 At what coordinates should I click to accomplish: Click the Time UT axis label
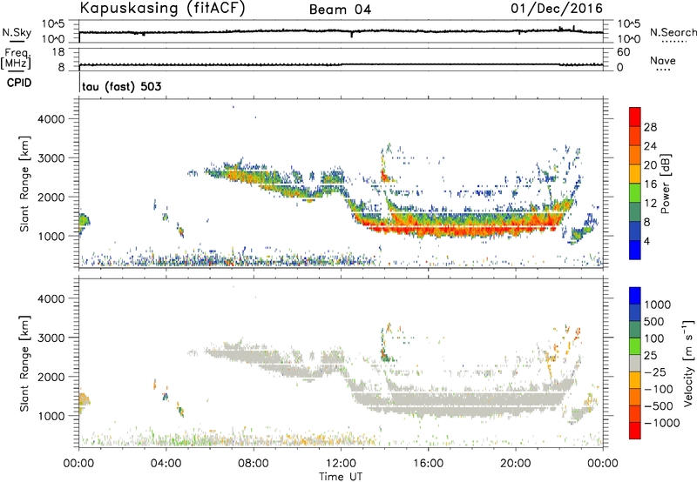pos(341,476)
